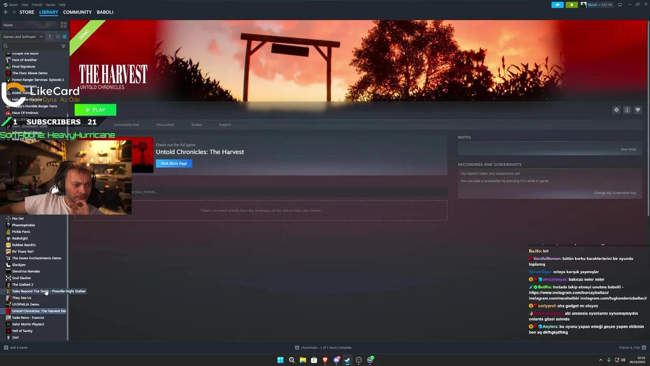This screenshot has width=650, height=366.
Task: Open the Discussions link
Action: pos(165,125)
